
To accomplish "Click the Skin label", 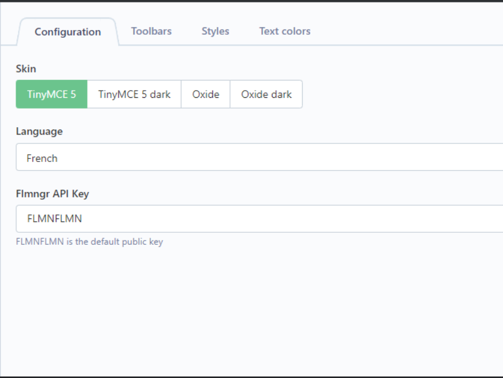I will click(x=26, y=68).
